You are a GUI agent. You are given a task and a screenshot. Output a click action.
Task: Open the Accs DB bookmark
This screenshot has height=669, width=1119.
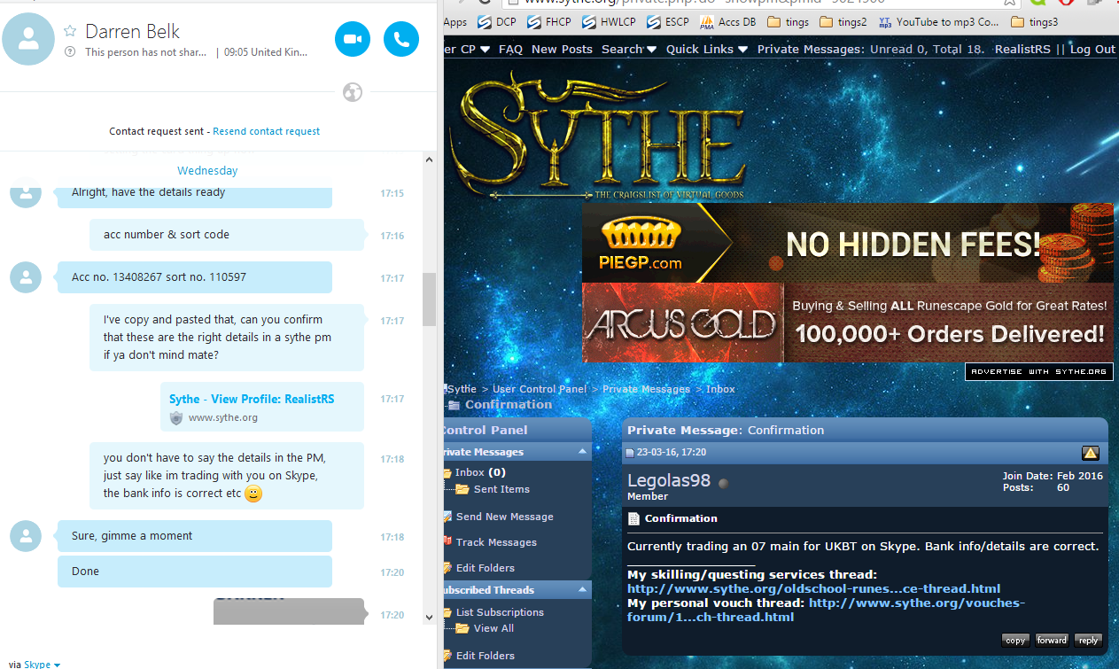click(x=727, y=22)
